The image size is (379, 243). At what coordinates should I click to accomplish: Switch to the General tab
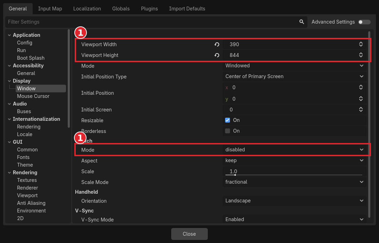click(18, 9)
